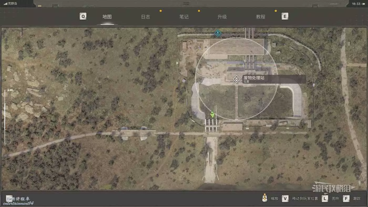
Task: Open the 笔记 tab
Action: [x=184, y=17]
